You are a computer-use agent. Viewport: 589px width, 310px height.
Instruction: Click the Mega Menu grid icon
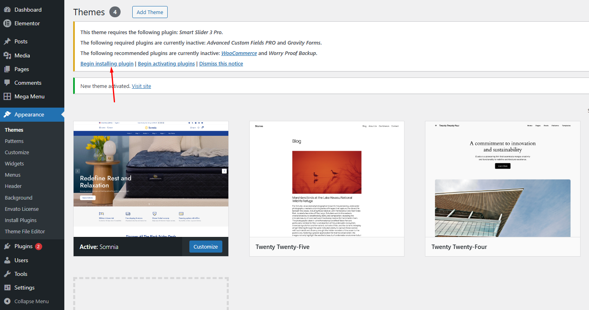pos(7,96)
